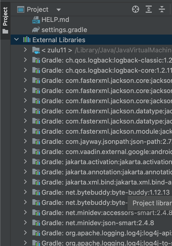Expand the jakarta.activation library chevron
This screenshot has width=172, height=246.
click(25, 161)
